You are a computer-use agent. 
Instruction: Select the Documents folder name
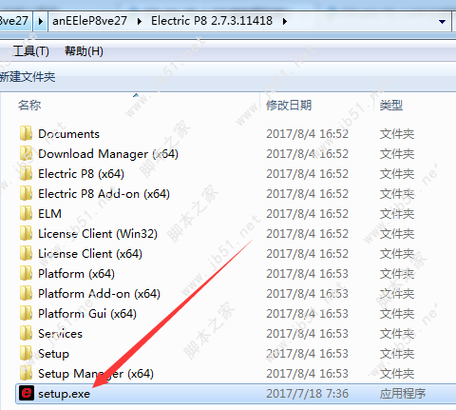click(x=68, y=134)
